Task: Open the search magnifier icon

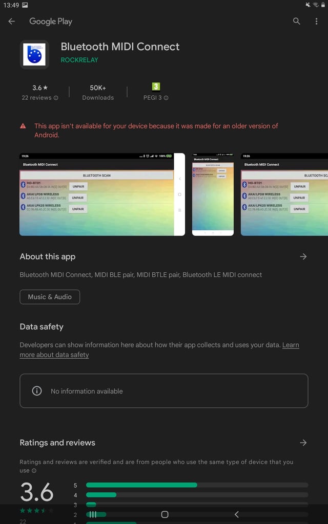Action: 296,21
